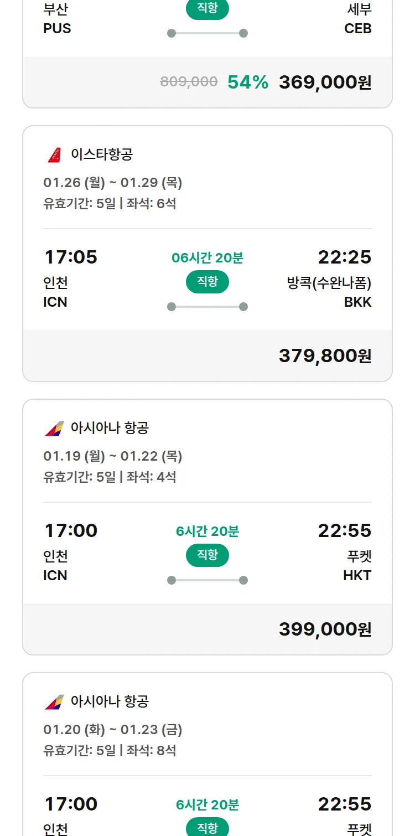Select the 379,800원 Bangkok fare
This screenshot has height=836, width=415.
(325, 356)
